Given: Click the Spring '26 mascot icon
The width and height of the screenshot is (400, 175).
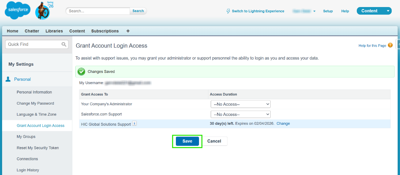Looking at the screenshot, I should [43, 10].
